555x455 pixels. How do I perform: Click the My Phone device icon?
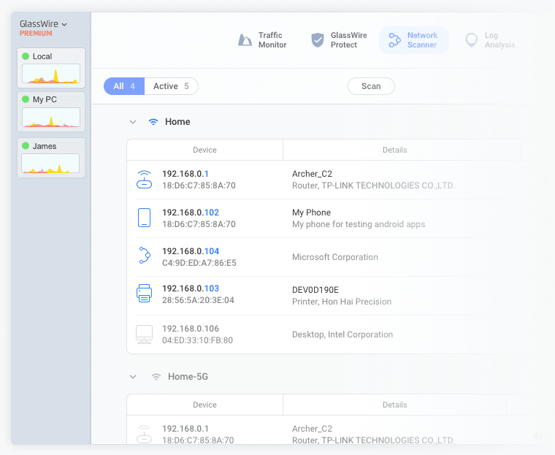click(144, 218)
